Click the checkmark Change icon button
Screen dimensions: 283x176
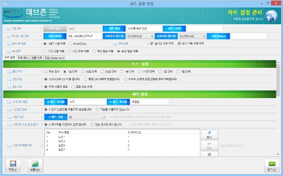click(x=209, y=145)
